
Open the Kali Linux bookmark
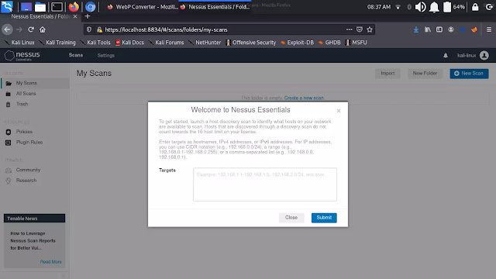pos(19,43)
